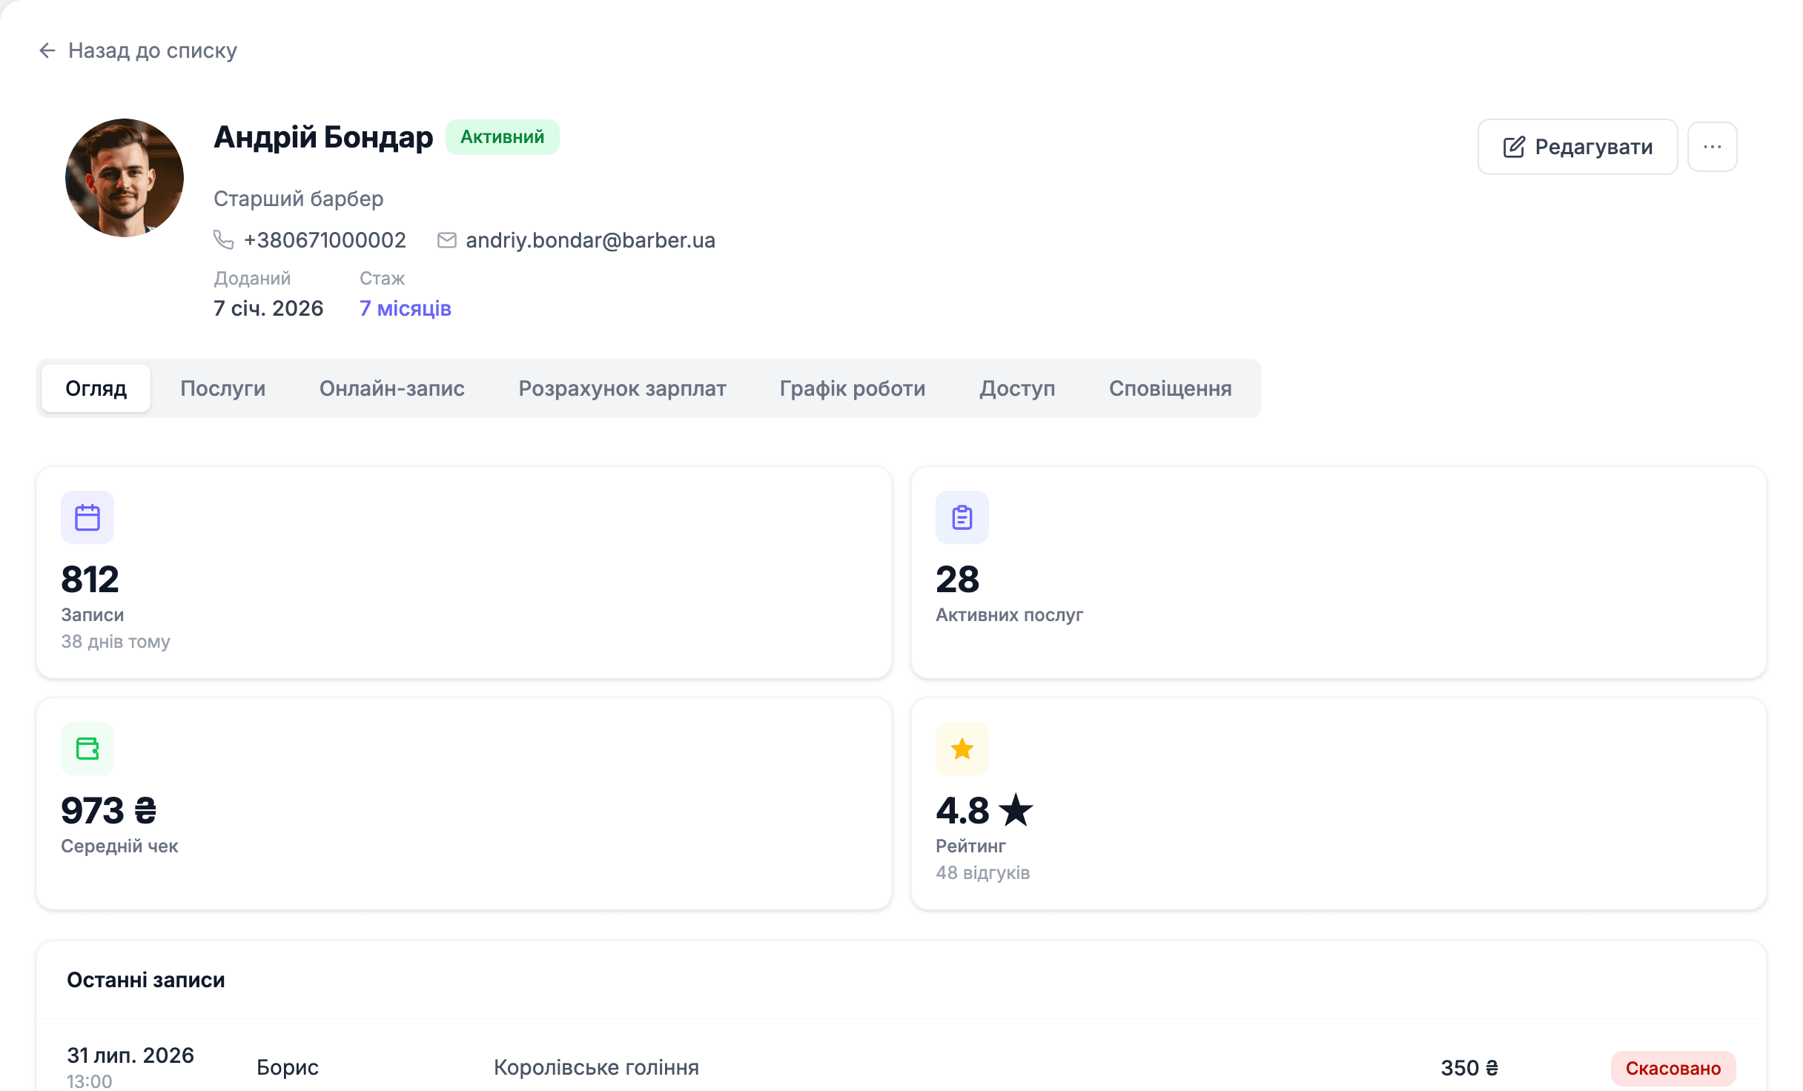This screenshot has height=1091, width=1803.
Task: Click the 28 Активних послуг value
Action: 957,580
